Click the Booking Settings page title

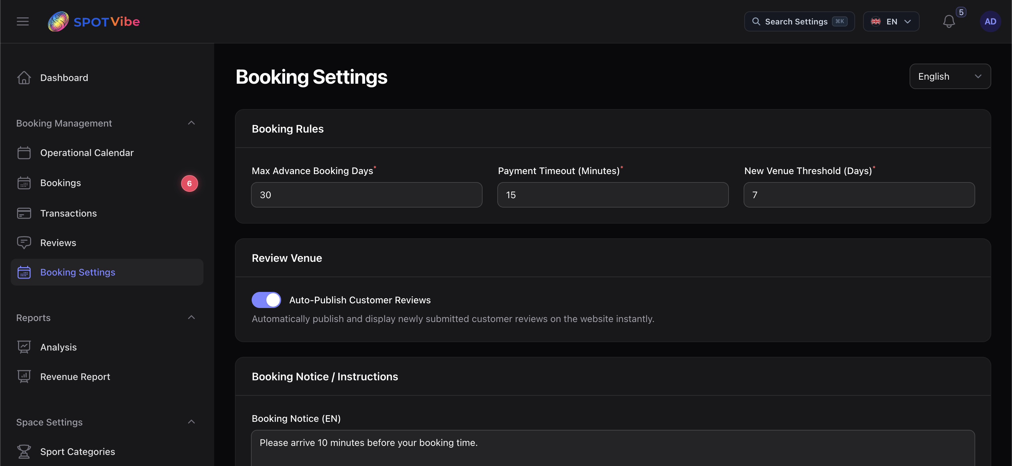(x=311, y=77)
